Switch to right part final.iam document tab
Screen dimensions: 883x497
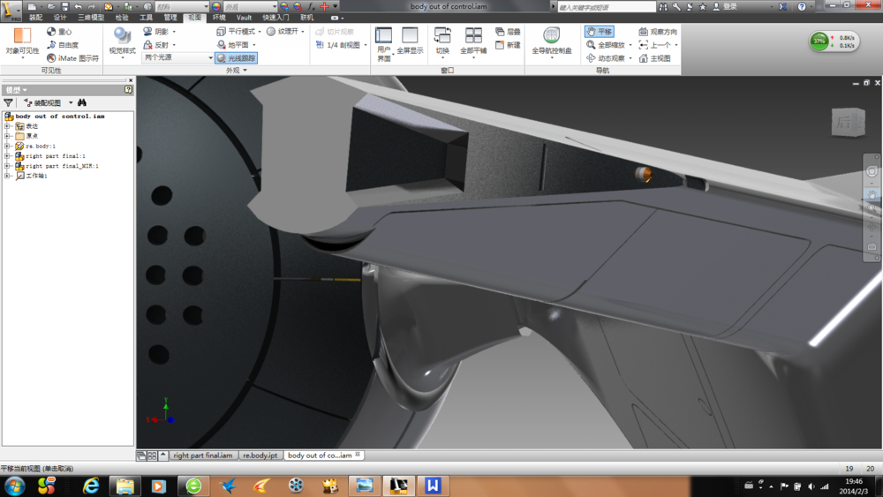coord(203,456)
